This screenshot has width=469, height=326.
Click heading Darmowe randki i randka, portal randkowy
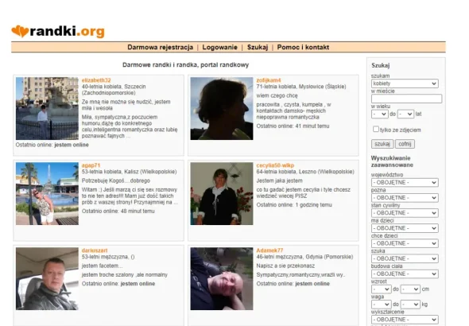point(185,65)
